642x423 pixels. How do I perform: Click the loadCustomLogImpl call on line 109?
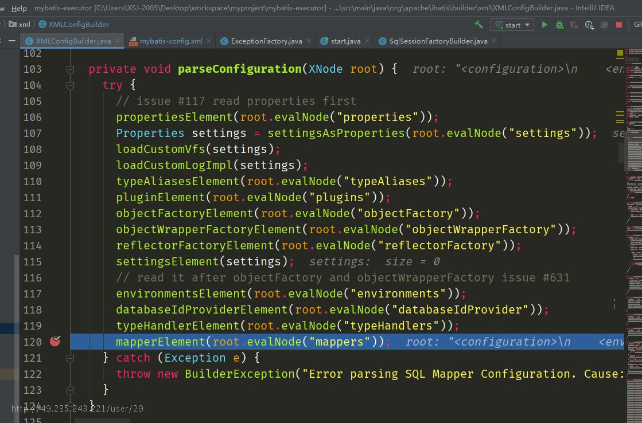point(174,165)
